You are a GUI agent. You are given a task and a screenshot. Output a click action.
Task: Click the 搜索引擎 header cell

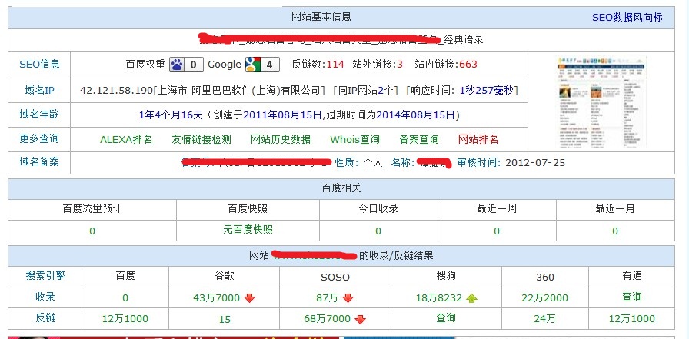(45, 276)
